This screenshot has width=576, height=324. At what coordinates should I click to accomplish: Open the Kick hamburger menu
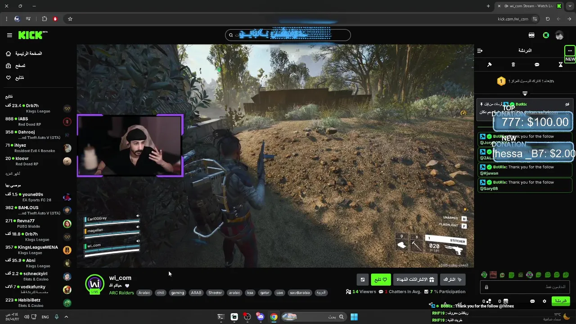[9, 35]
